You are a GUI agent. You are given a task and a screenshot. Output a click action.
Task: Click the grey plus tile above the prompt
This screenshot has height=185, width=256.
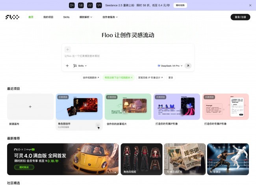(x=68, y=49)
